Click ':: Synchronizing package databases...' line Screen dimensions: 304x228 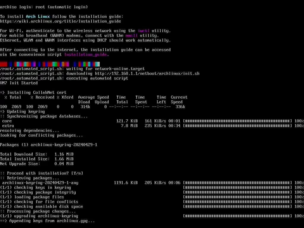click(44, 116)
